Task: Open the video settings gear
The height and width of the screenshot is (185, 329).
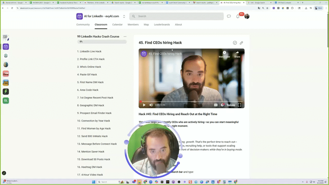Action: pyautogui.click(x=222, y=105)
